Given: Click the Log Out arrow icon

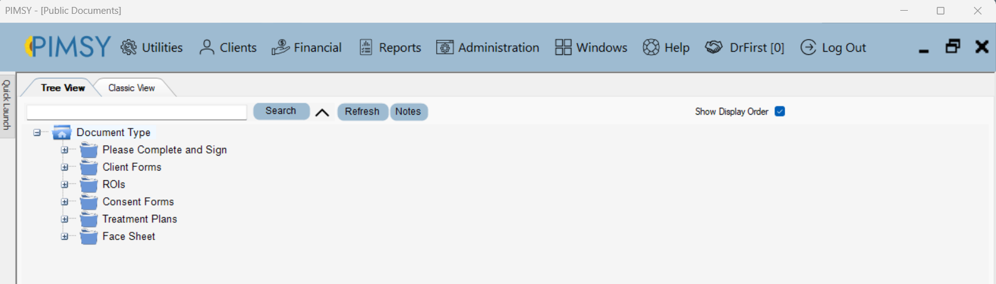Looking at the screenshot, I should [808, 47].
